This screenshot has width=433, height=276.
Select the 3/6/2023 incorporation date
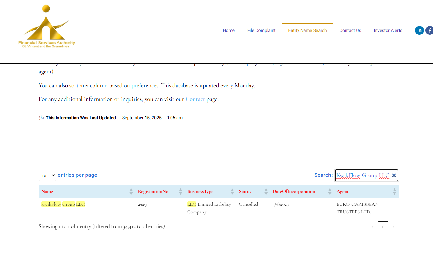click(281, 205)
